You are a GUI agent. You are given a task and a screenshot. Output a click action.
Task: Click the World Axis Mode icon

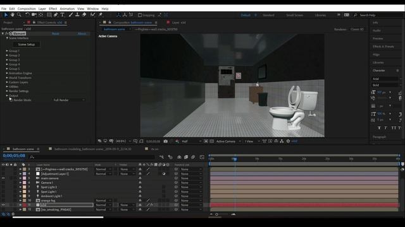[125, 15]
